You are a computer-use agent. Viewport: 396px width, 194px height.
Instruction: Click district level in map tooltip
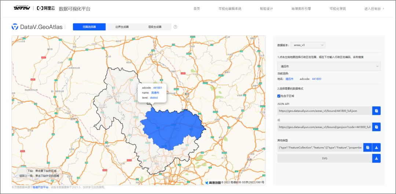[154, 98]
